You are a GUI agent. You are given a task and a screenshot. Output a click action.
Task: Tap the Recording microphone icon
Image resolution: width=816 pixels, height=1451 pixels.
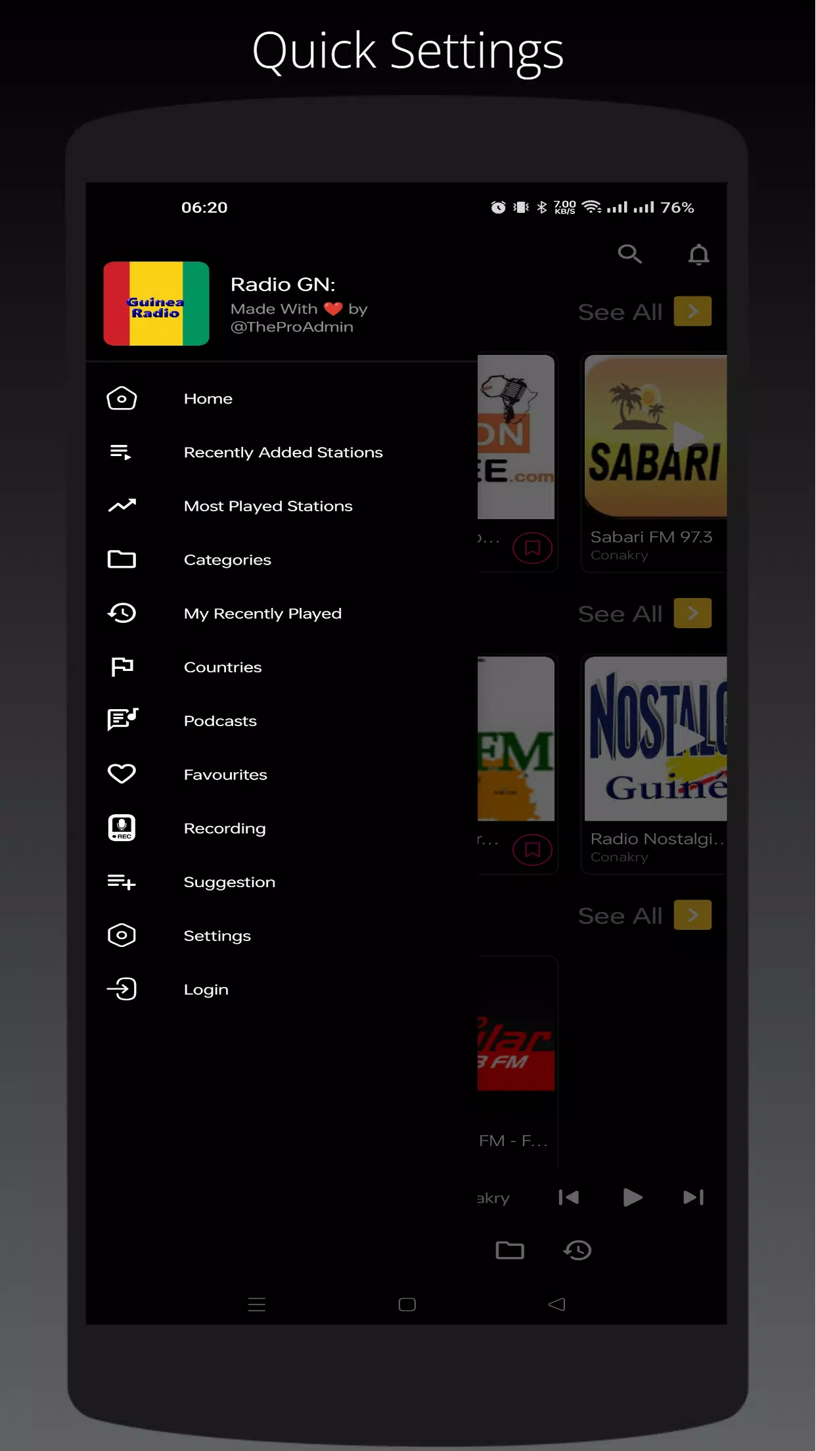click(x=122, y=828)
